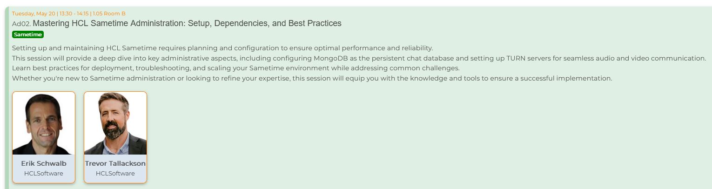Open Trevor Tallackson's speaker photo

coord(115,123)
